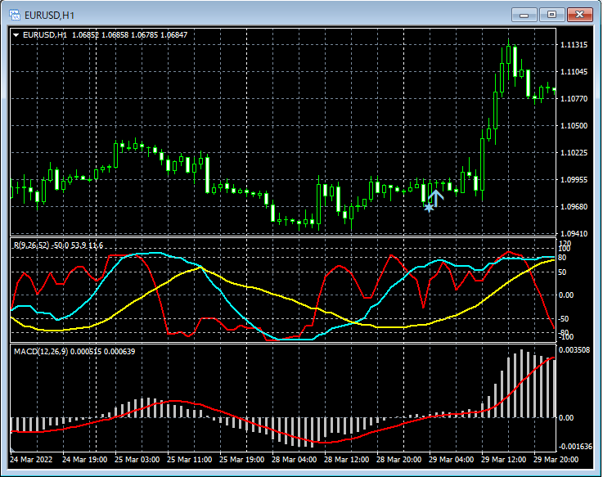Click the 120 level on oscillator scale
The width and height of the screenshot is (603, 477).
click(565, 244)
